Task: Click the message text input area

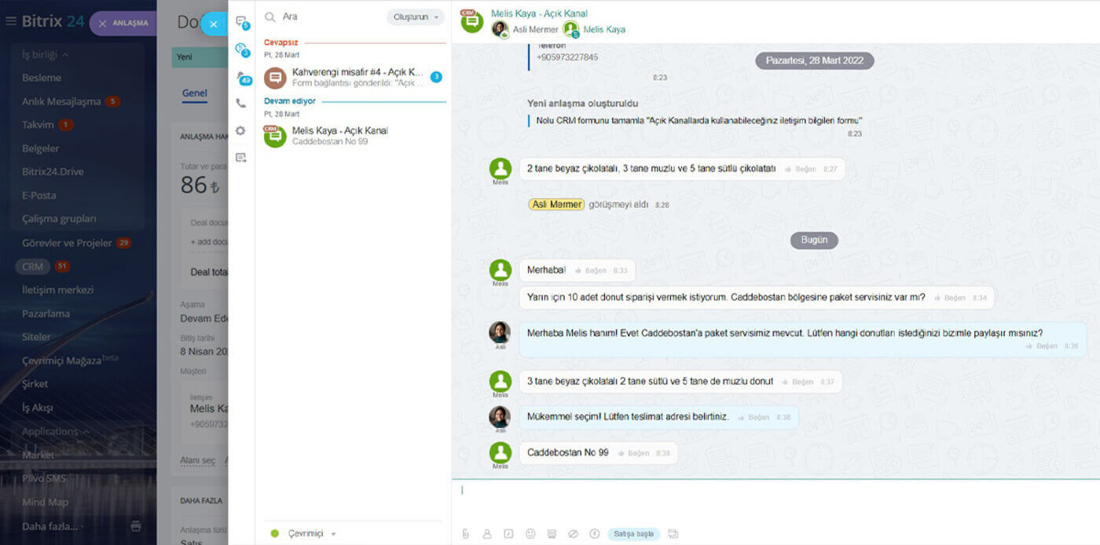Action: (775, 499)
